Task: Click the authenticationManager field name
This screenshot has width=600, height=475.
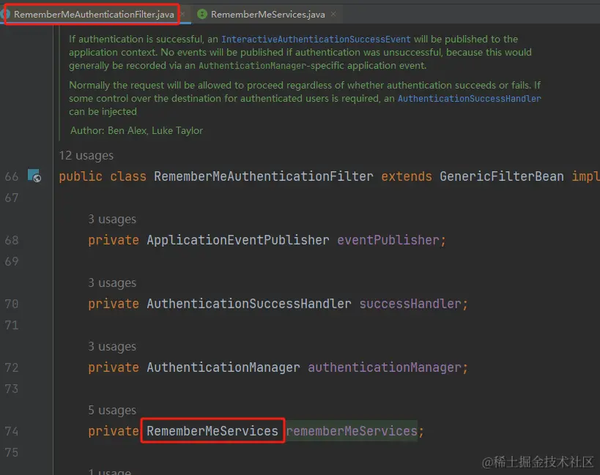Action: point(385,367)
